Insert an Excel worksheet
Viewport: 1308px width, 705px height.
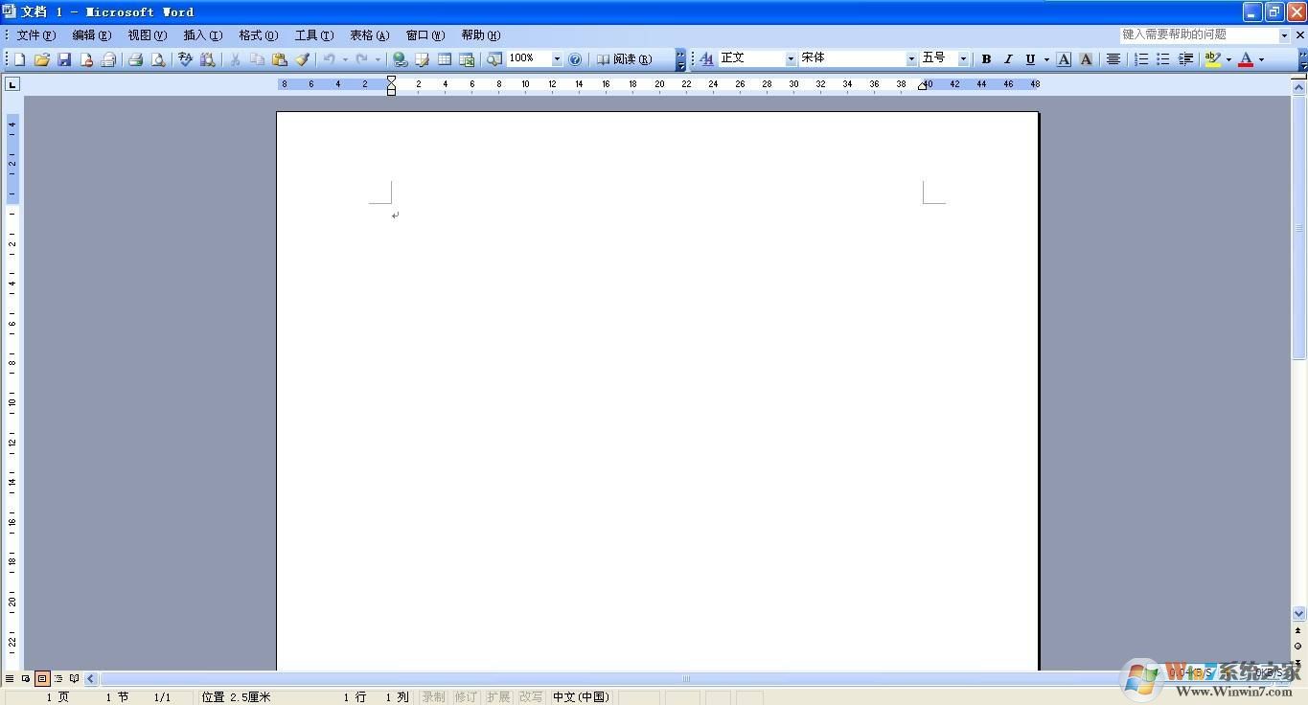pyautogui.click(x=467, y=58)
